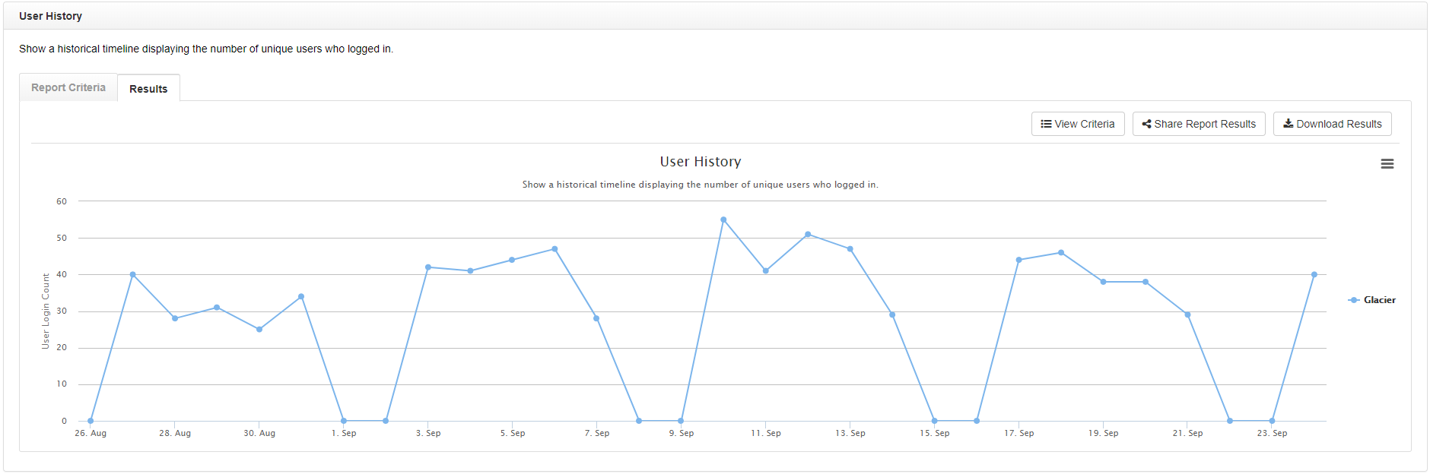The image size is (1430, 474).
Task: Click the Glacier legend label text
Action: [x=1379, y=300]
